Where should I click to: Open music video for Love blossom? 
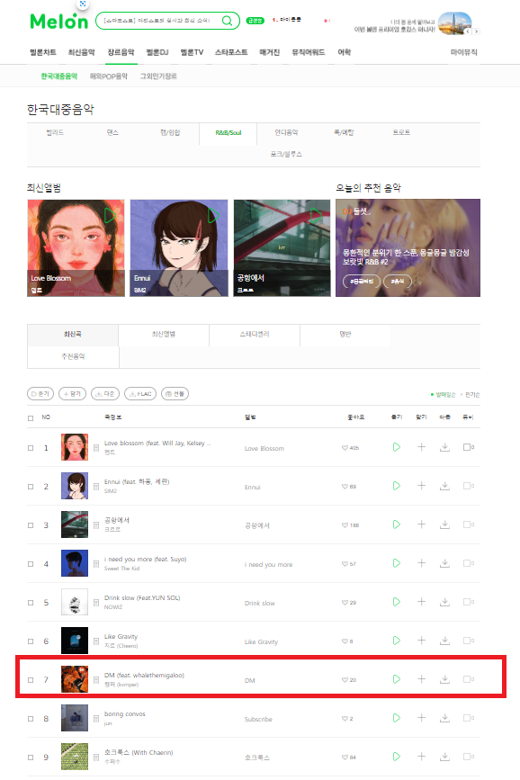[469, 447]
